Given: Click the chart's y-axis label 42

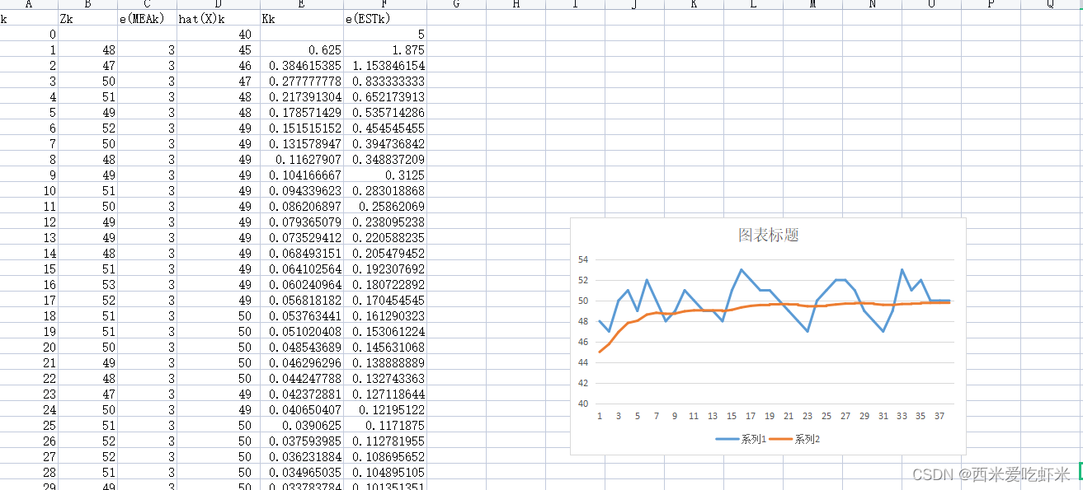Looking at the screenshot, I should click(x=582, y=383).
